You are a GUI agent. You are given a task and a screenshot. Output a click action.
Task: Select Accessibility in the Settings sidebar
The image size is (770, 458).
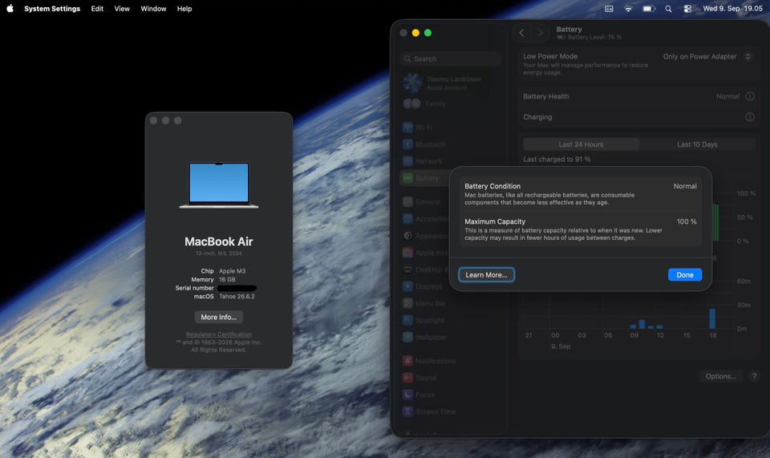425,219
